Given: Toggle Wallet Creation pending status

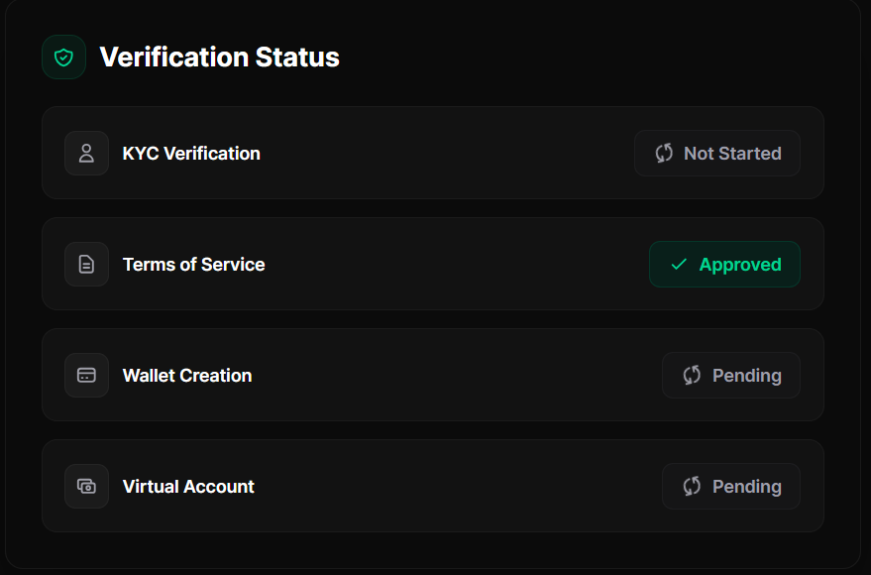Looking at the screenshot, I should 730,375.
